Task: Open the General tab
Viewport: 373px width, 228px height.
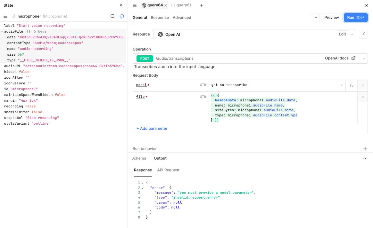Action: pyautogui.click(x=140, y=18)
